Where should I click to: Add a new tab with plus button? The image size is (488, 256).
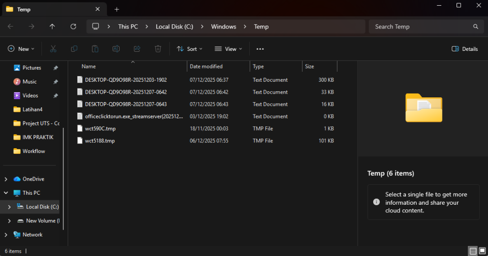117,9
